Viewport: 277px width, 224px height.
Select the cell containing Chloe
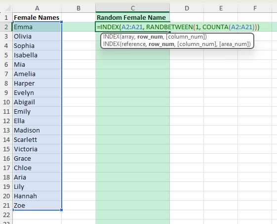pos(37,168)
